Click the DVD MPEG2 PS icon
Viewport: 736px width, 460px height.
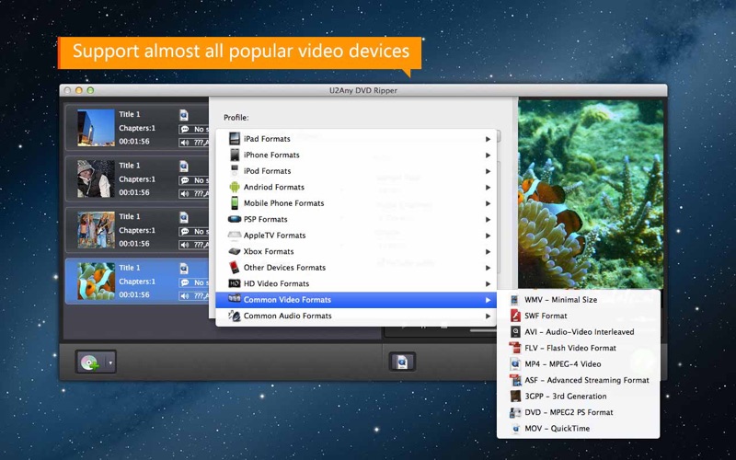coord(515,412)
